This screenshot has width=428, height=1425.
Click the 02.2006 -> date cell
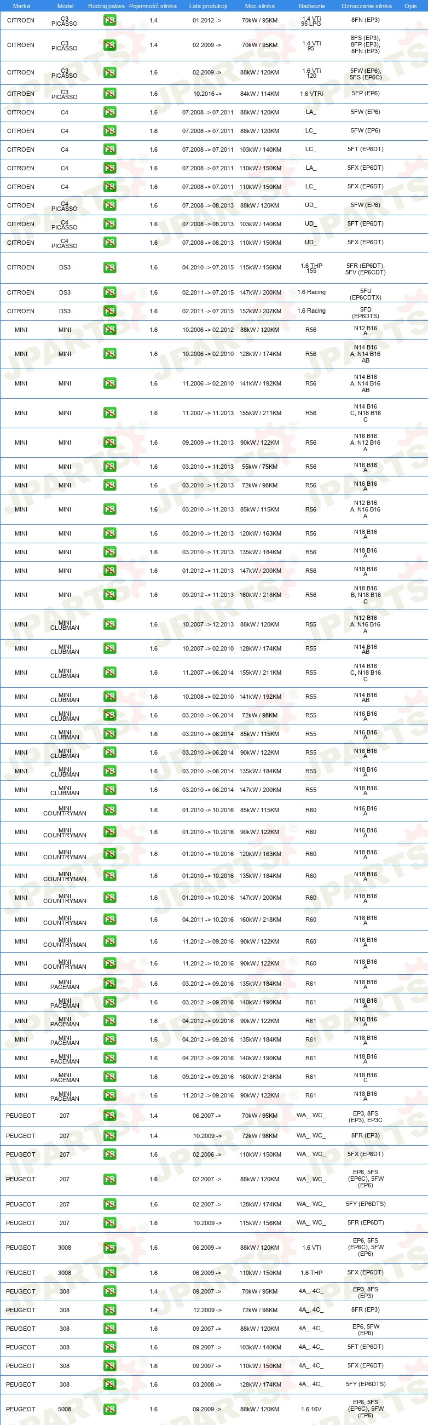[x=207, y=1154]
